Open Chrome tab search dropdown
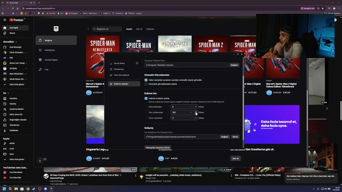The width and height of the screenshot is (342, 192). pyautogui.click(x=3, y=3)
